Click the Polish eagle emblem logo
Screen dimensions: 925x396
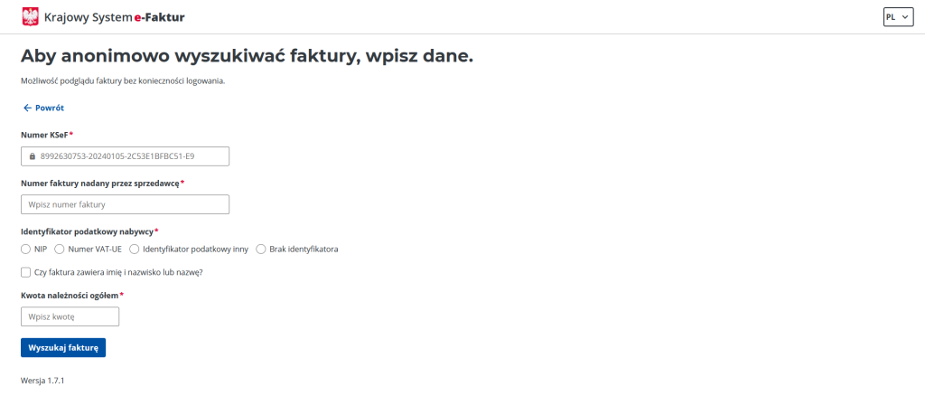coord(30,17)
